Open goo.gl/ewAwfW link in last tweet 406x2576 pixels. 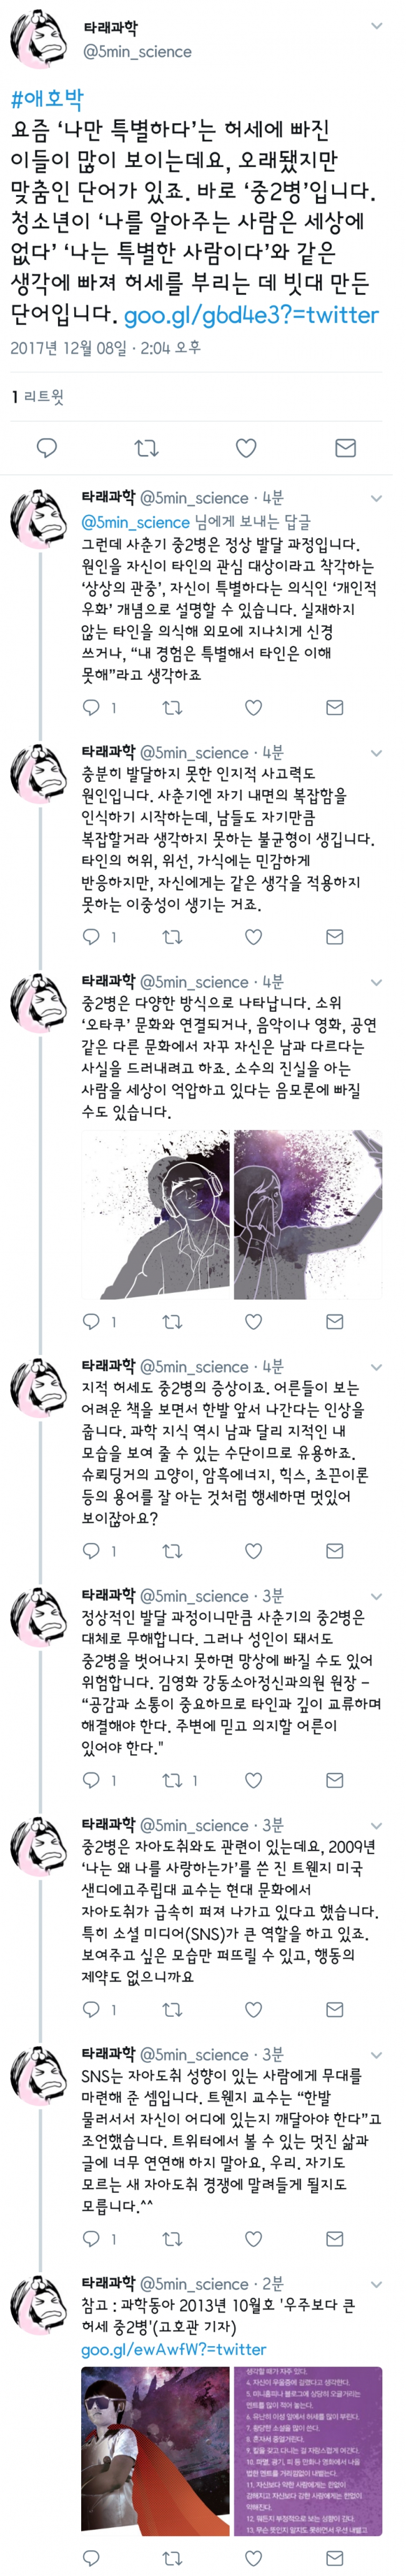pyautogui.click(x=174, y=2349)
